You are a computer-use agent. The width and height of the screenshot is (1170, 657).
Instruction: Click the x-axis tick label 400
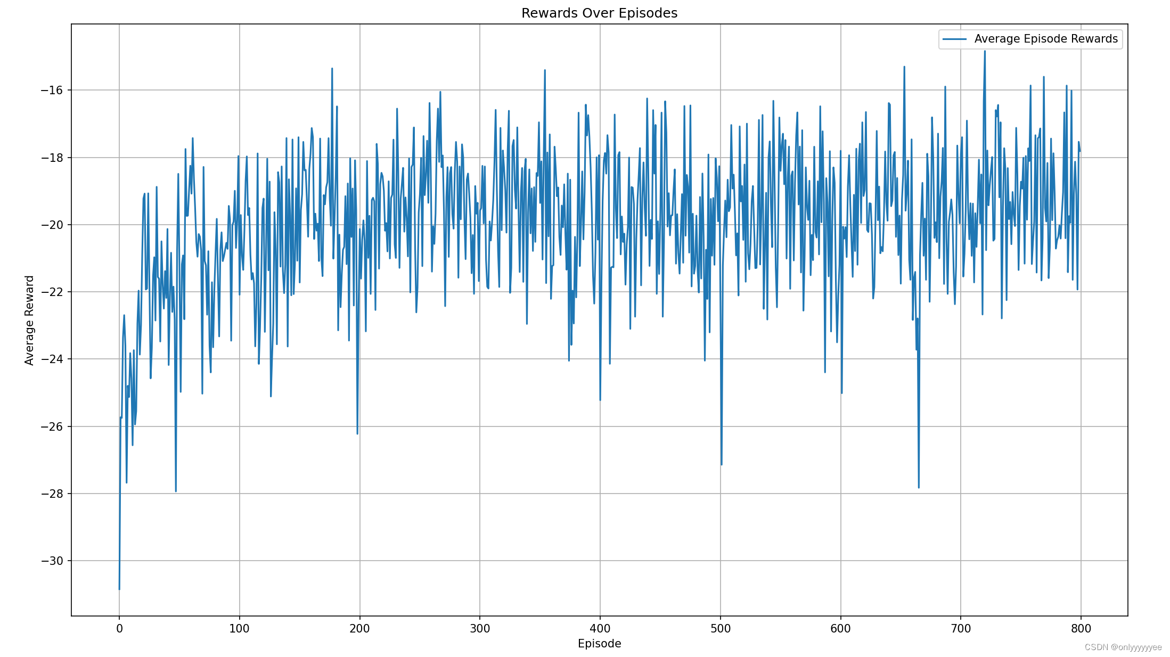click(600, 628)
